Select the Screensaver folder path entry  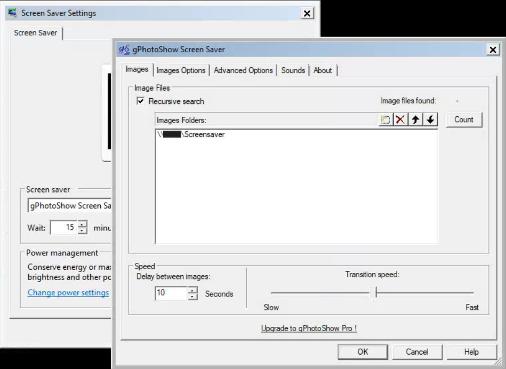point(191,134)
